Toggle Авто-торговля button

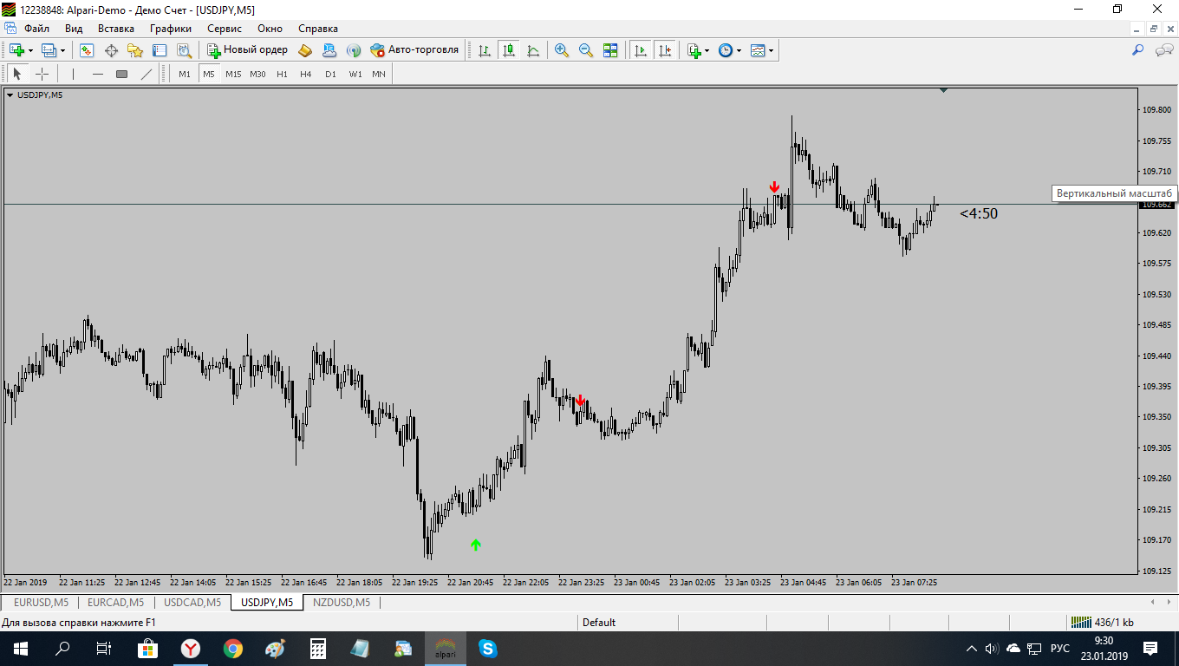pyautogui.click(x=414, y=50)
